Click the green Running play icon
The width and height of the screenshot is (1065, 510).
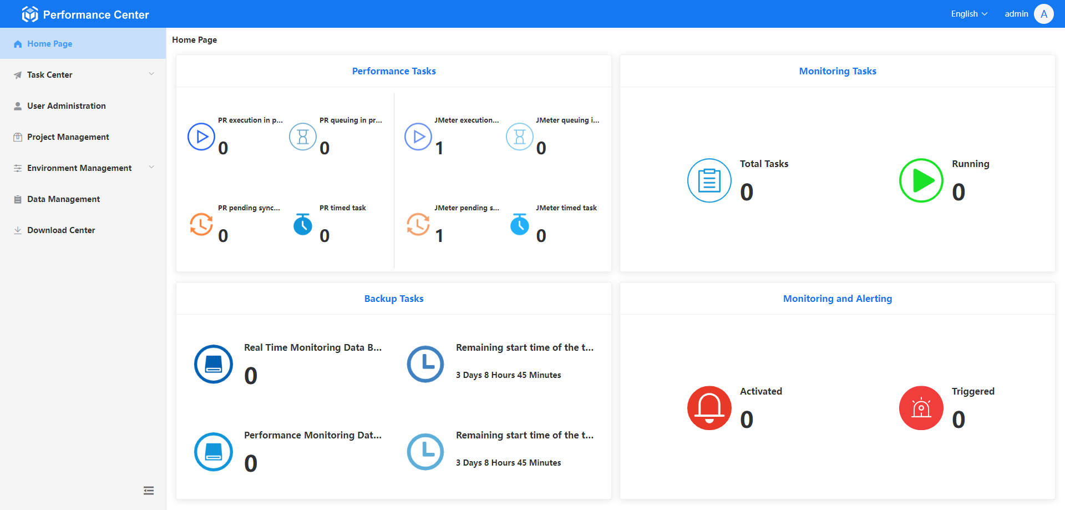pyautogui.click(x=921, y=180)
